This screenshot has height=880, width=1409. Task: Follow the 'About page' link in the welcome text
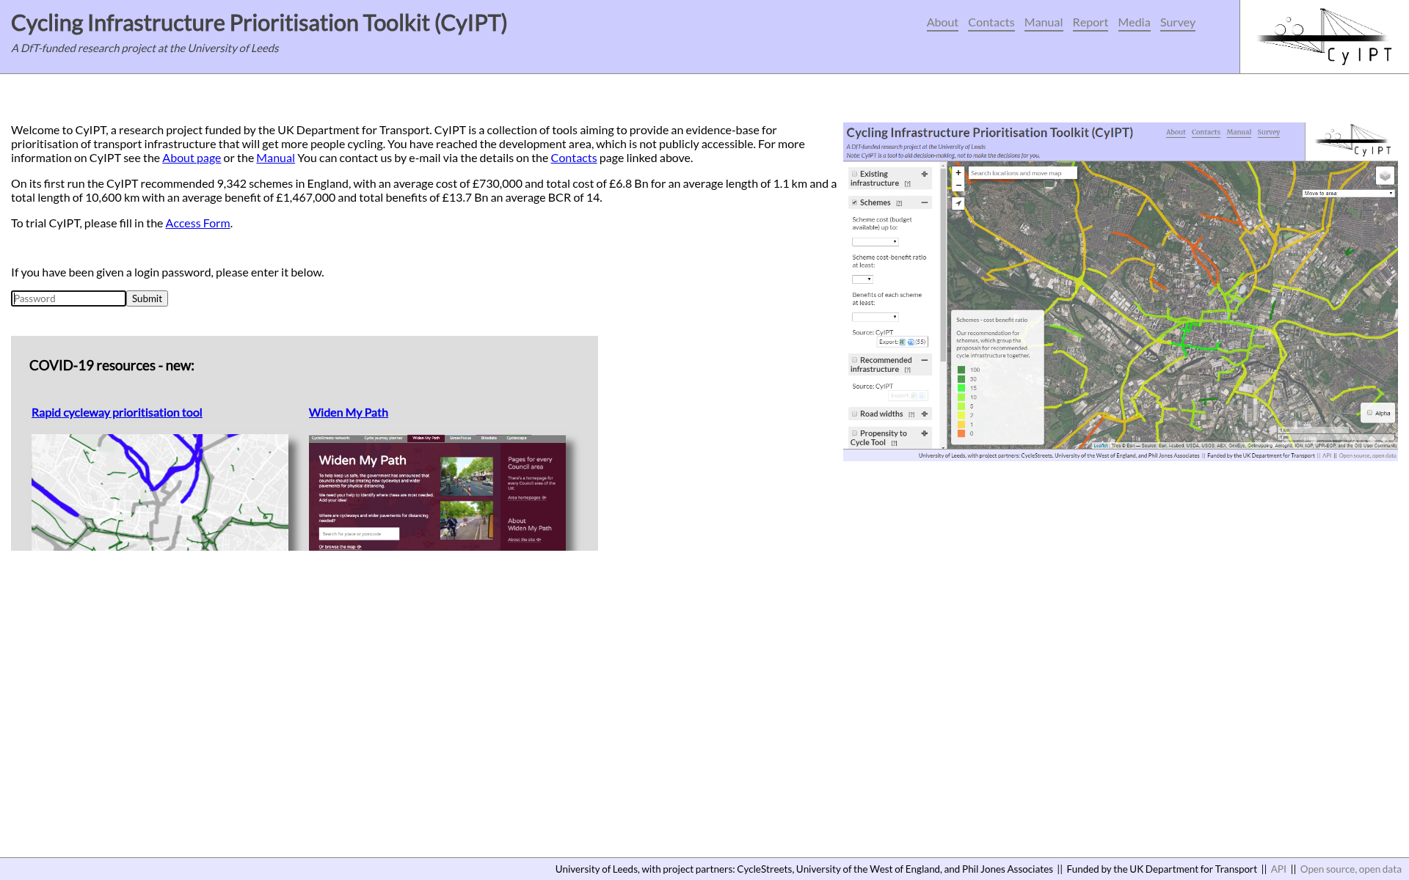(192, 158)
